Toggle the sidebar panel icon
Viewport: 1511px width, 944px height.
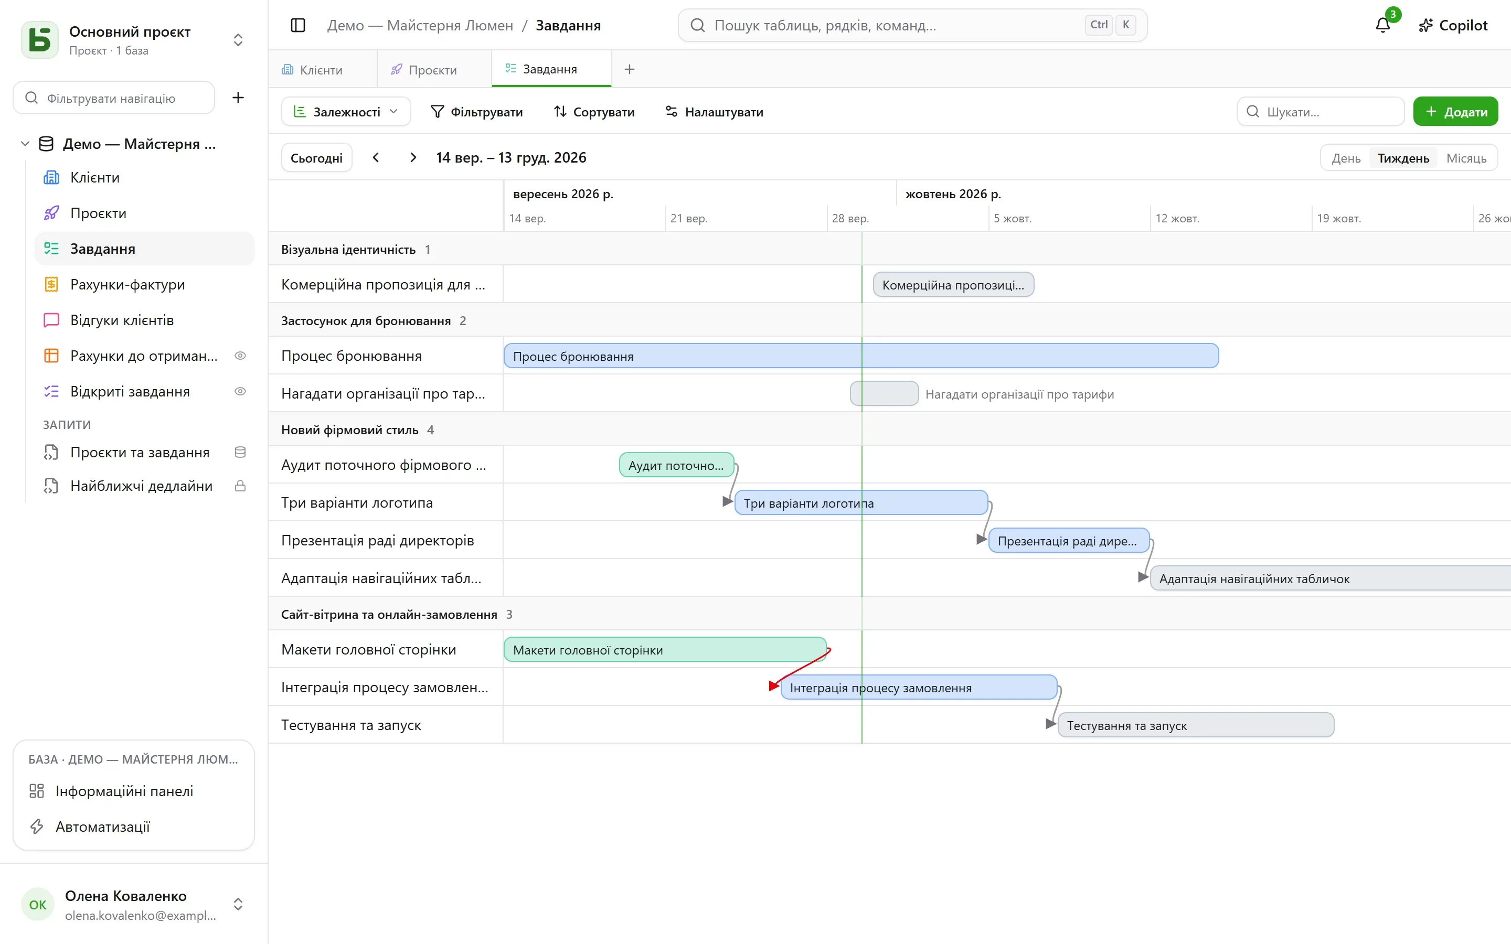pyautogui.click(x=298, y=26)
